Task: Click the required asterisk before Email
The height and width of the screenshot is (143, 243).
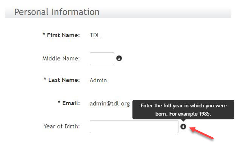Action: [x=59, y=102]
